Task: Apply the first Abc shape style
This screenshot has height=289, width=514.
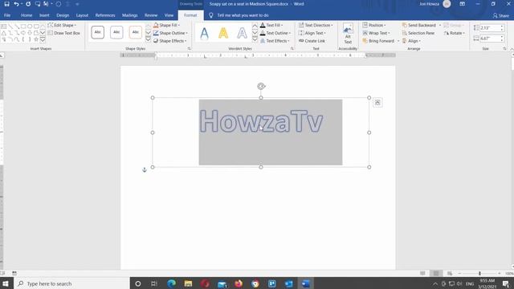Action: point(98,32)
